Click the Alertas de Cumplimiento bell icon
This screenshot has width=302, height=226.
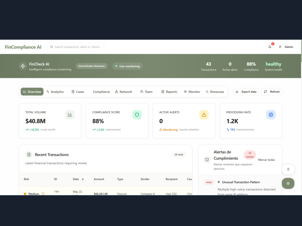207,159
